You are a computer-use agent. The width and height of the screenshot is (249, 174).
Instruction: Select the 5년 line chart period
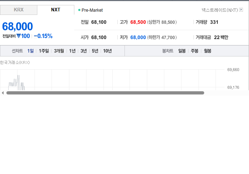point(95,51)
